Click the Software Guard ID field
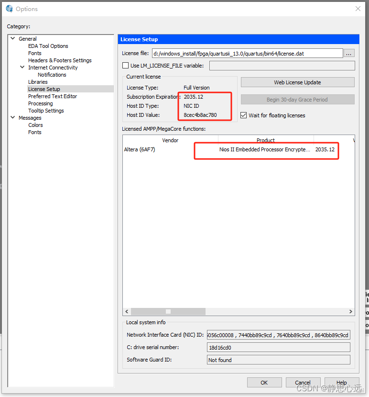Viewport: 369px width, 397px height. [x=279, y=360]
